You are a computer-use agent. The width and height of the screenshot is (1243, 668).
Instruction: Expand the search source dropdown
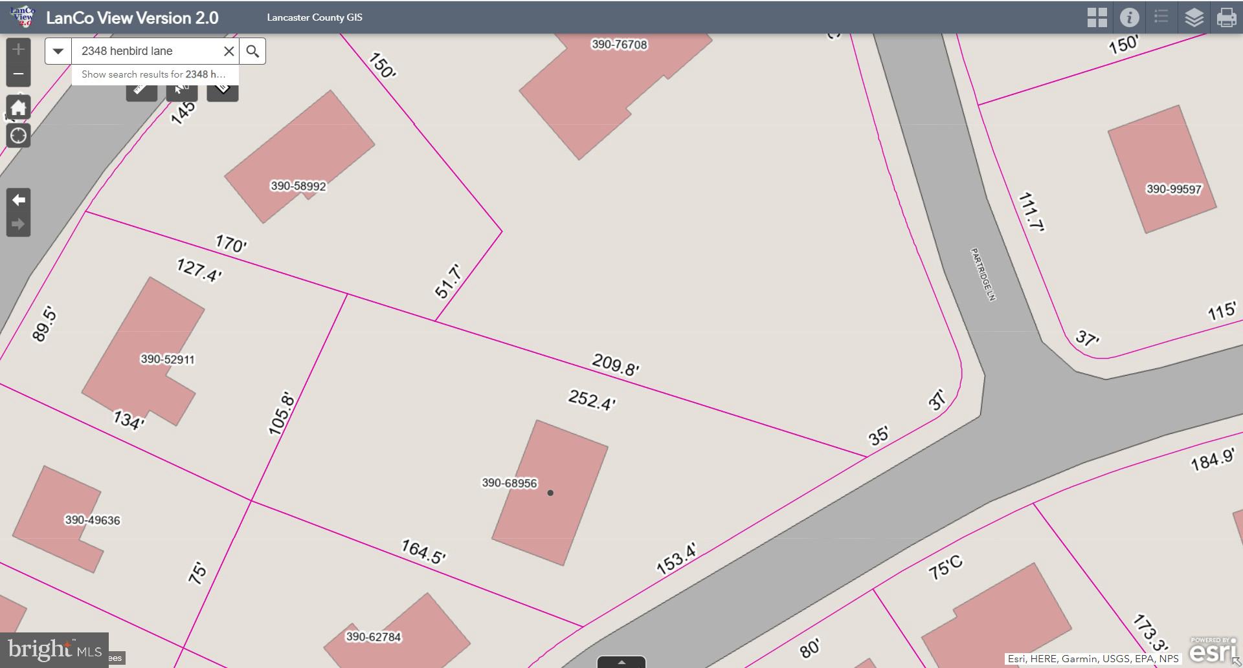pyautogui.click(x=58, y=51)
